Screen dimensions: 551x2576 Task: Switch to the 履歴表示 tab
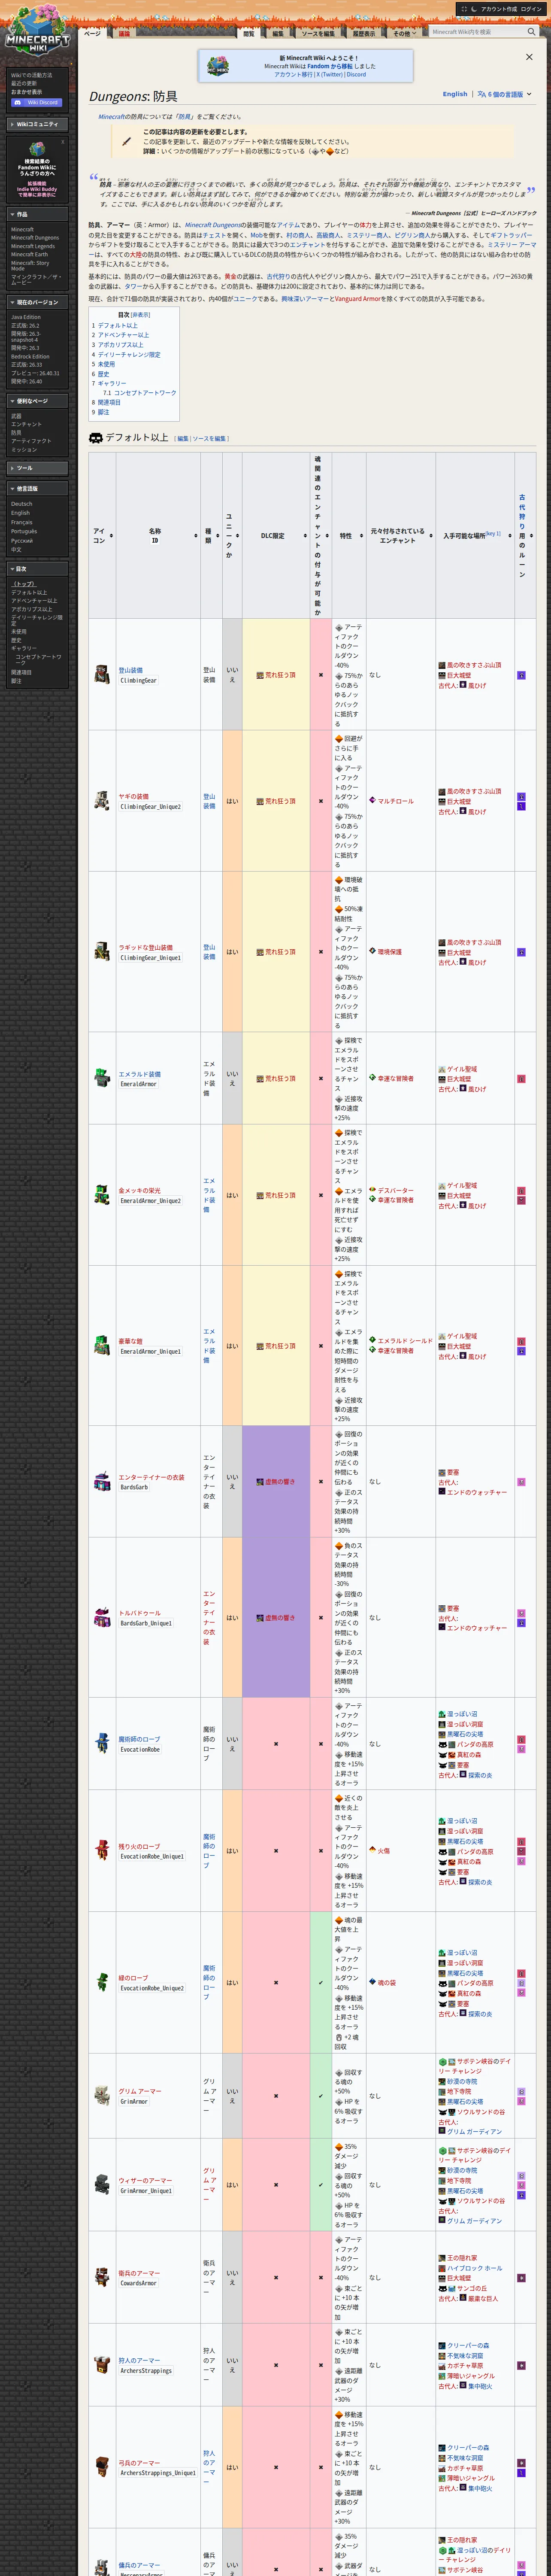364,33
